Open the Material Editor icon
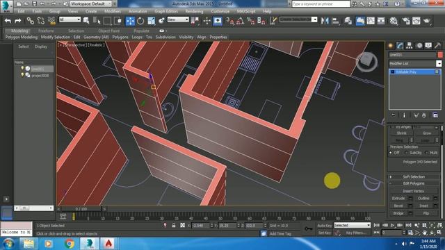This screenshot has width=445, height=250. [394, 21]
